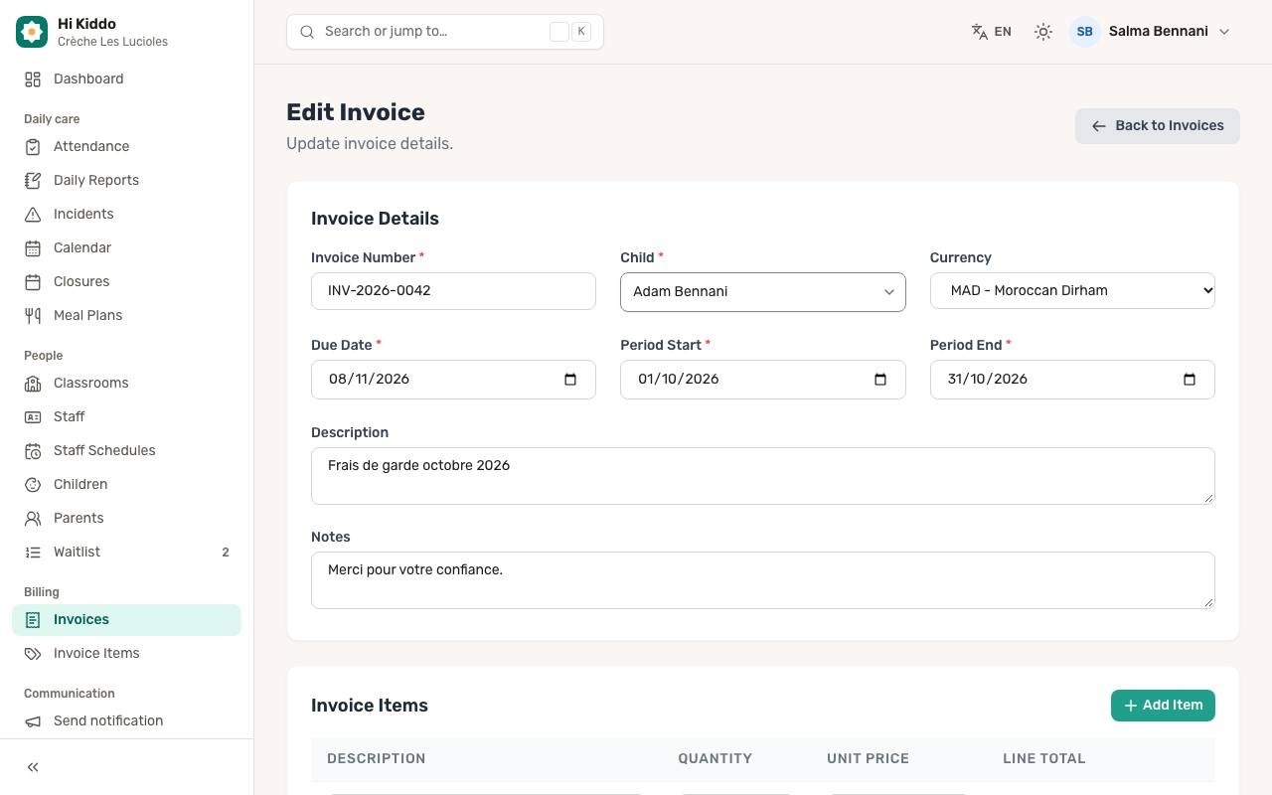This screenshot has height=795, width=1272.
Task: Click the Invoice Number input field
Action: pos(453,291)
